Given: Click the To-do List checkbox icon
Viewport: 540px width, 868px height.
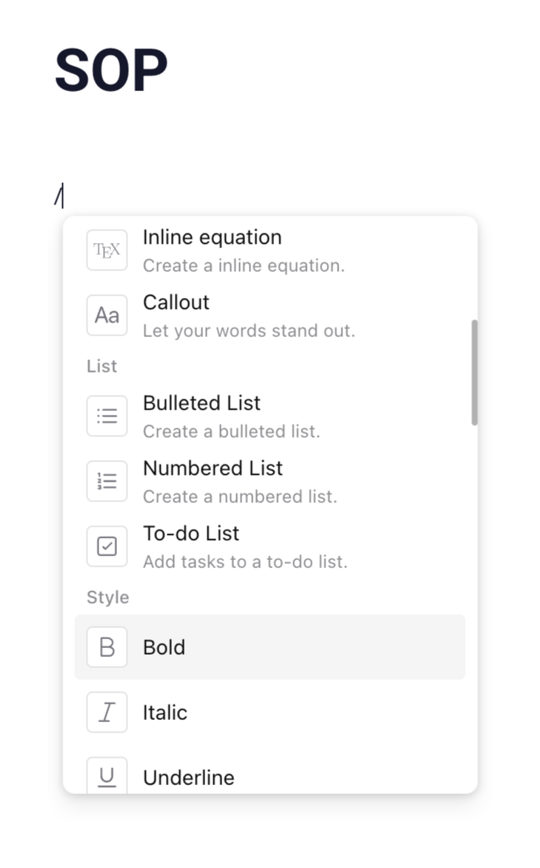Looking at the screenshot, I should pyautogui.click(x=107, y=546).
